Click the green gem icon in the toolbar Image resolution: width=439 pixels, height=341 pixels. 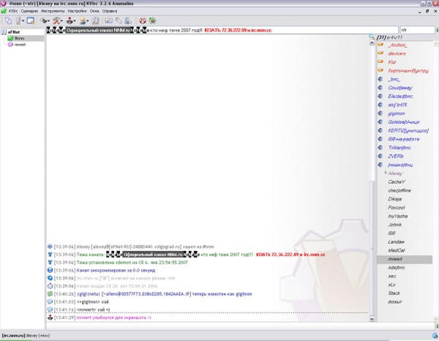point(152,20)
